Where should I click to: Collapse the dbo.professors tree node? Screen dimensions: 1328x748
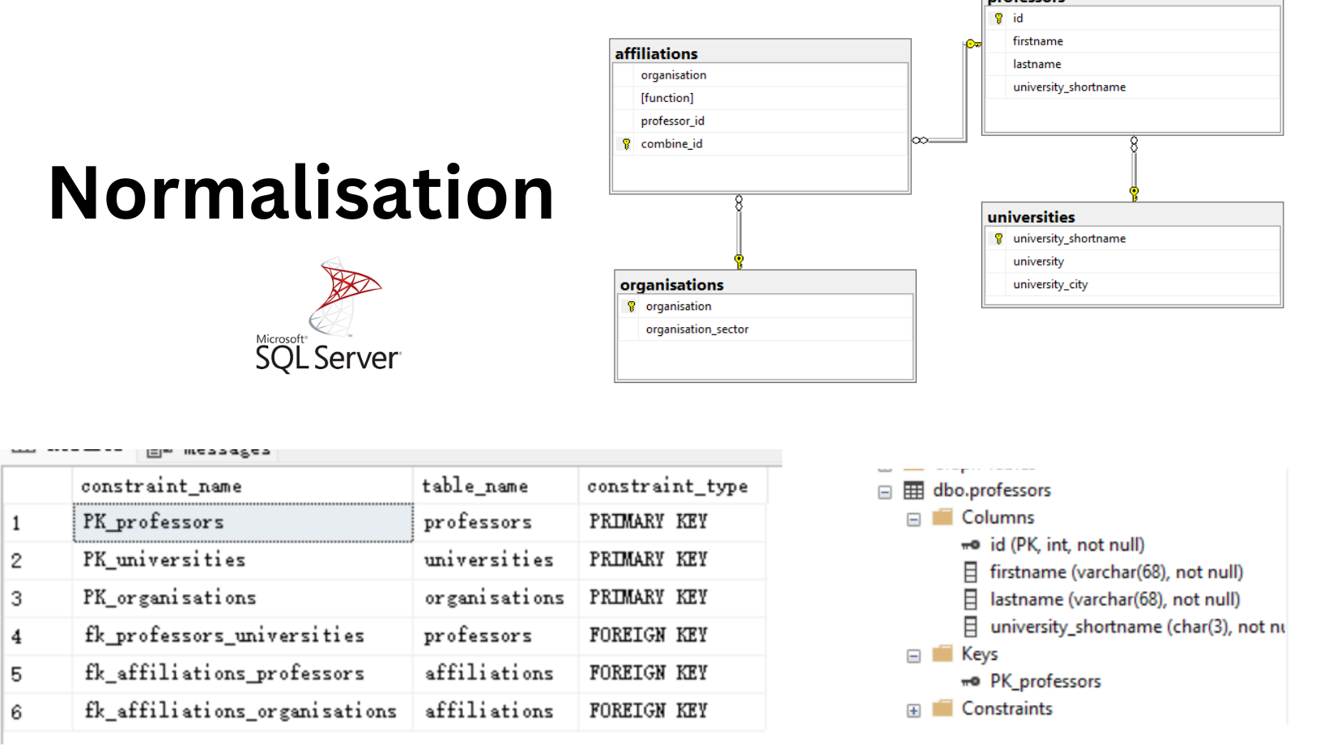tap(885, 492)
